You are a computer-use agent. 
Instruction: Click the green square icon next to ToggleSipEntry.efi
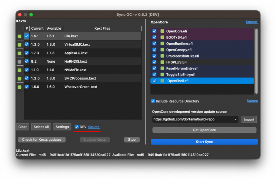162,75
